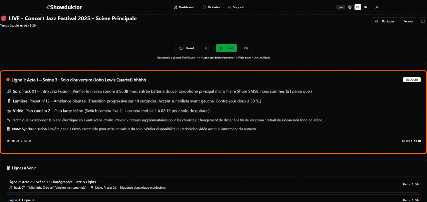Image resolution: width=427 pixels, height=202 pixels.
Task: Click the orange dot beside Ligne 1
Action: tap(8, 80)
